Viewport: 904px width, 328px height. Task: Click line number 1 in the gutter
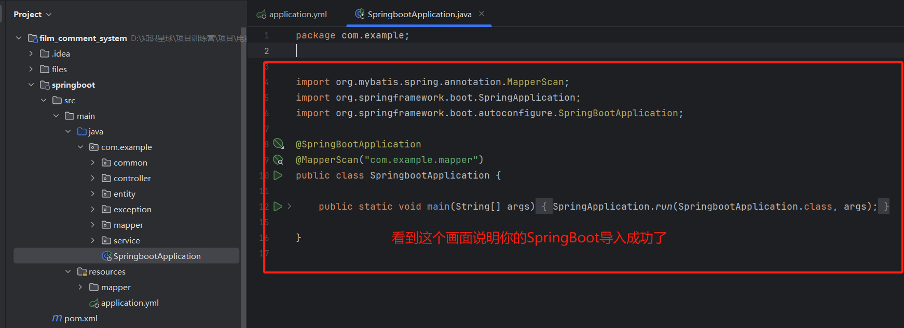[266, 35]
